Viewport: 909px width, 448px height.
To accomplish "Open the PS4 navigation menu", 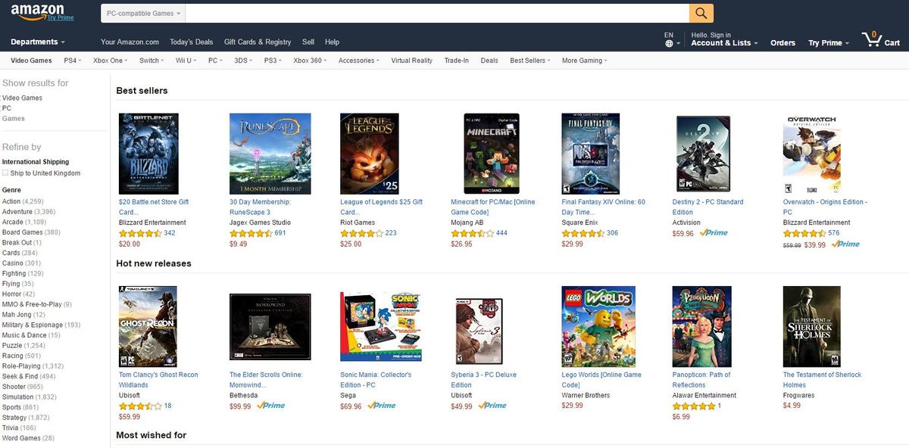I will coord(72,61).
